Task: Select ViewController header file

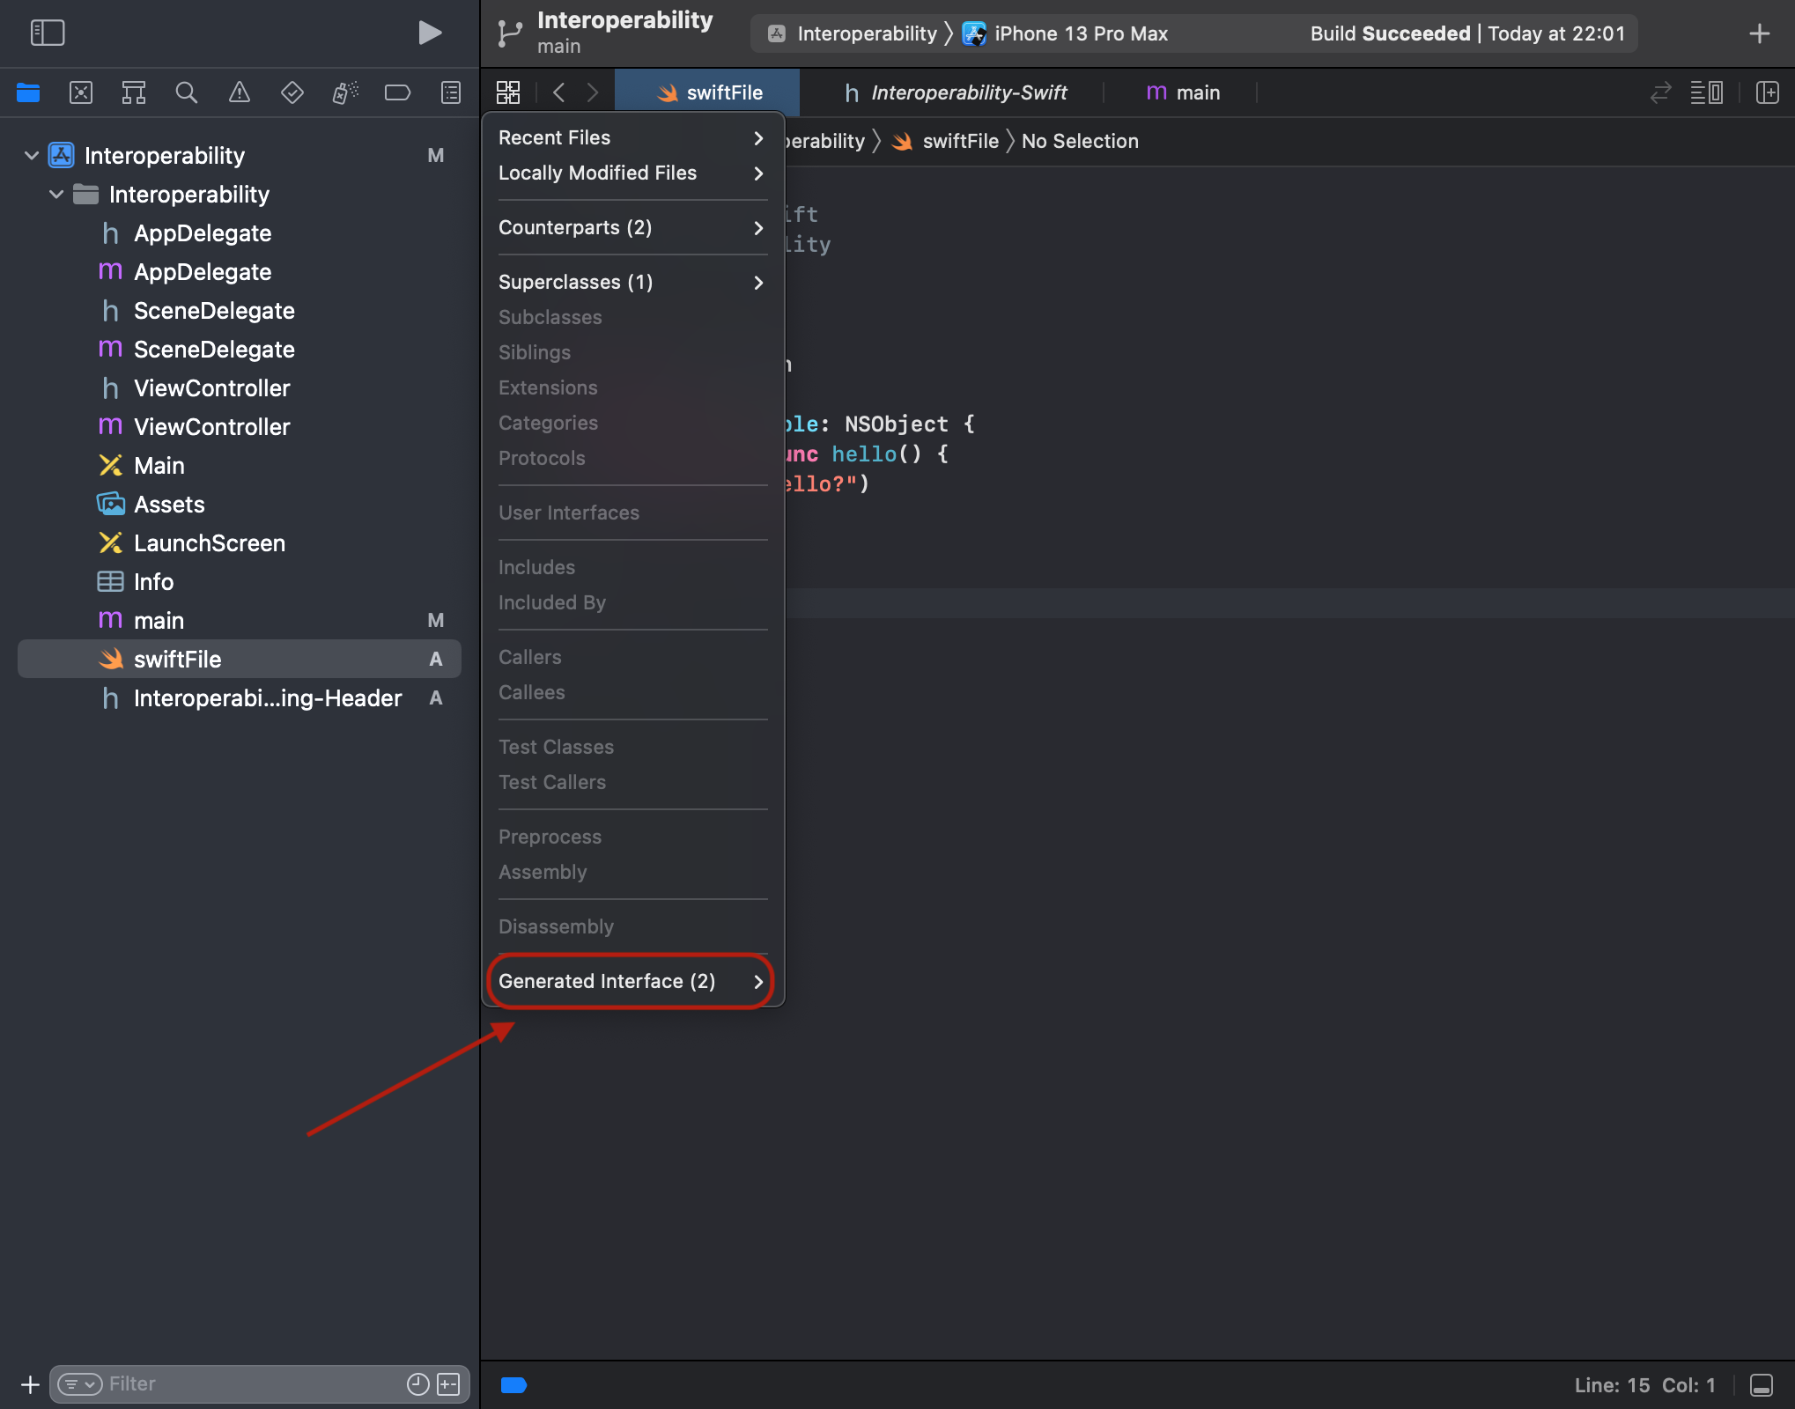Action: (240, 388)
